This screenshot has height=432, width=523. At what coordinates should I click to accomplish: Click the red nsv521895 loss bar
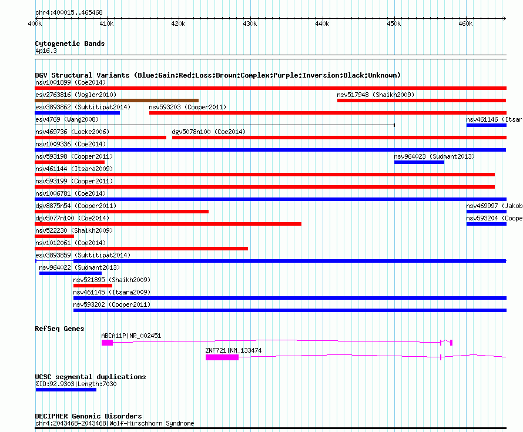click(93, 286)
